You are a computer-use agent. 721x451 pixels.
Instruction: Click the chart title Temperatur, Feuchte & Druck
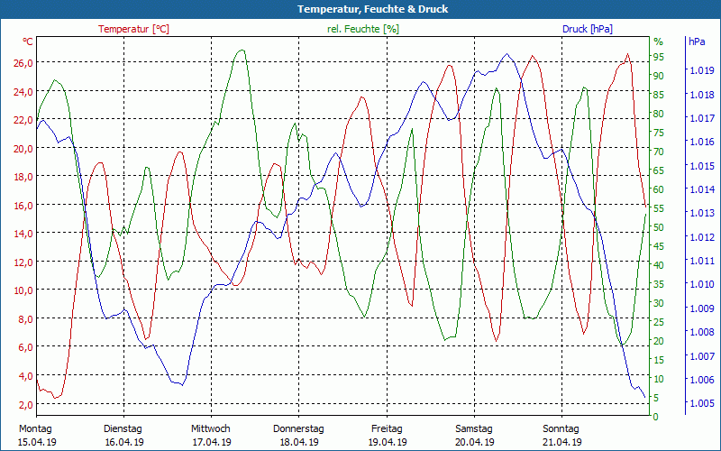pos(360,9)
